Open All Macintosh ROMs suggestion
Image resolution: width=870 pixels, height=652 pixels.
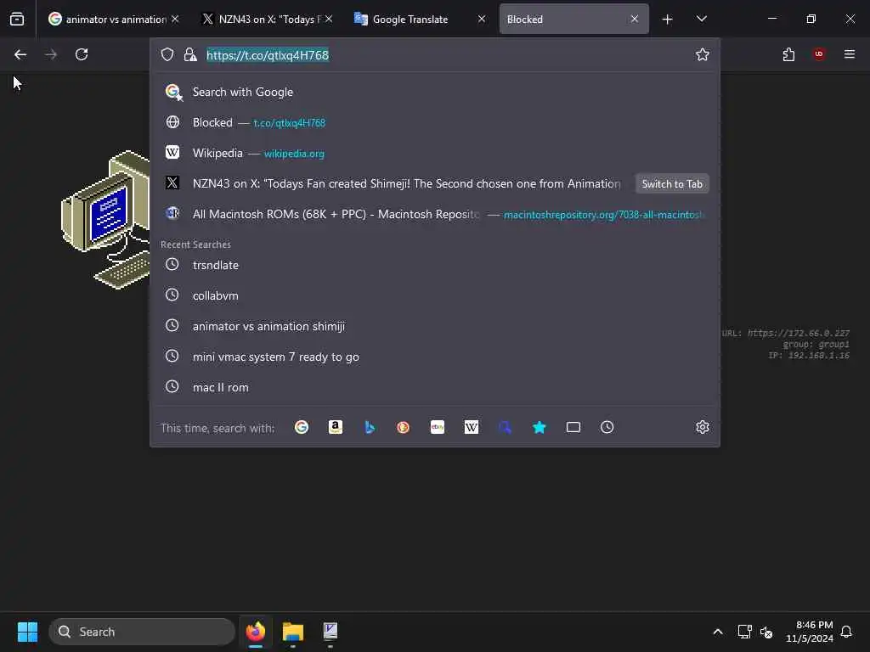tap(435, 214)
